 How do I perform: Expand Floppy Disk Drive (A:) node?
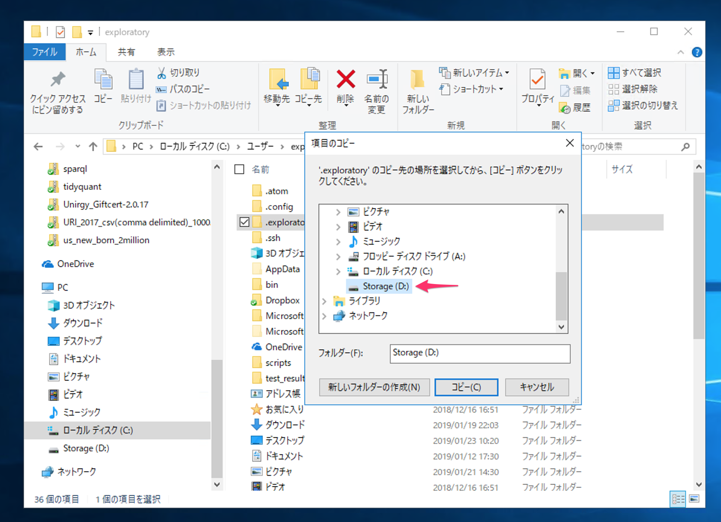pyautogui.click(x=338, y=257)
